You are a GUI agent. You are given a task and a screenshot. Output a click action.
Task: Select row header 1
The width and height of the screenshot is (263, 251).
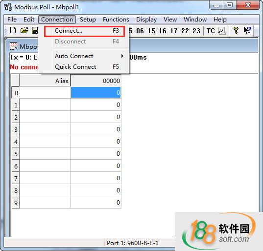(16, 105)
